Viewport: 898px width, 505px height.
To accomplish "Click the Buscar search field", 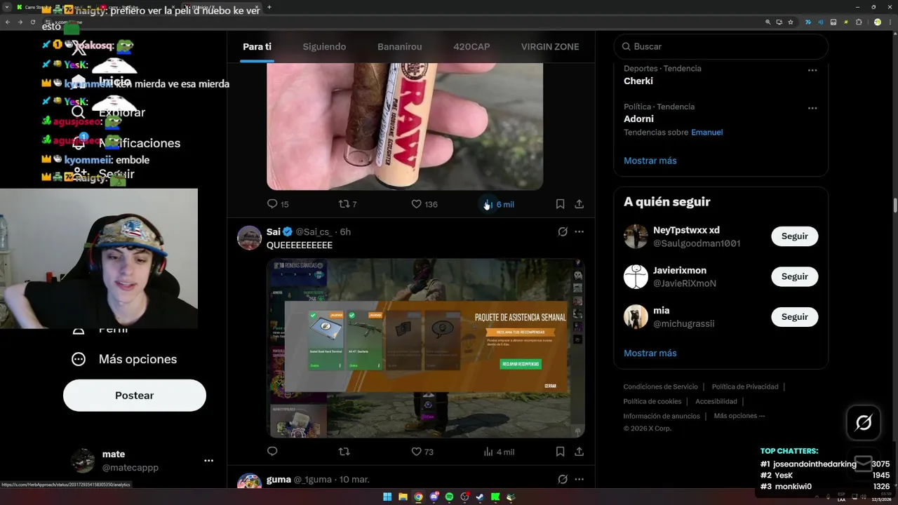I will (721, 46).
